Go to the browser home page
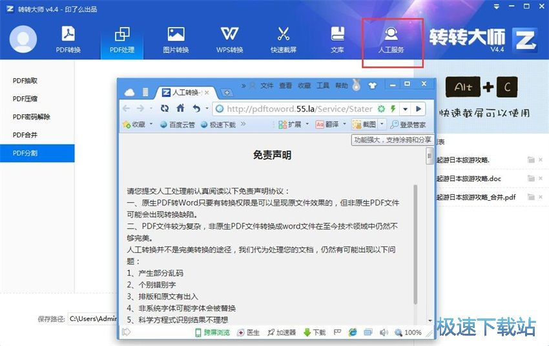 pos(180,108)
